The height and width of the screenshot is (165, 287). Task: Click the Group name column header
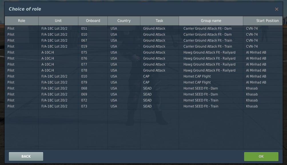(x=211, y=21)
